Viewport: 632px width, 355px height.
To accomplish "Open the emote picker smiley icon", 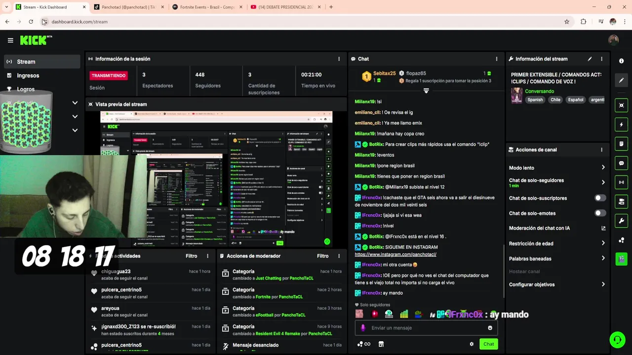I will pos(490,328).
